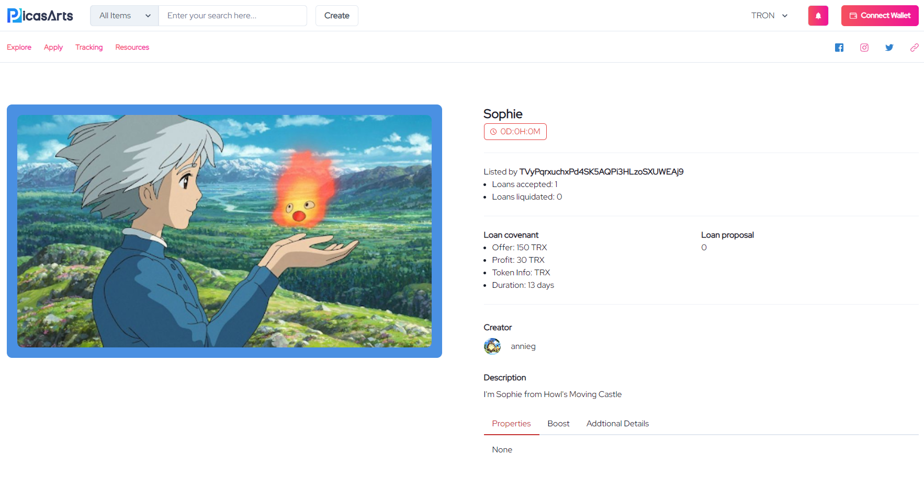924x489 pixels.
Task: Expand the TRON network selector
Action: click(769, 16)
